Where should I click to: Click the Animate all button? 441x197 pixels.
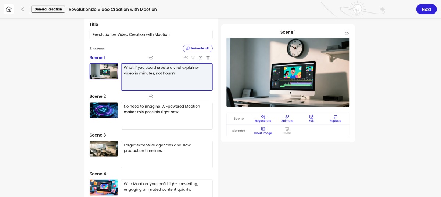coord(197,48)
